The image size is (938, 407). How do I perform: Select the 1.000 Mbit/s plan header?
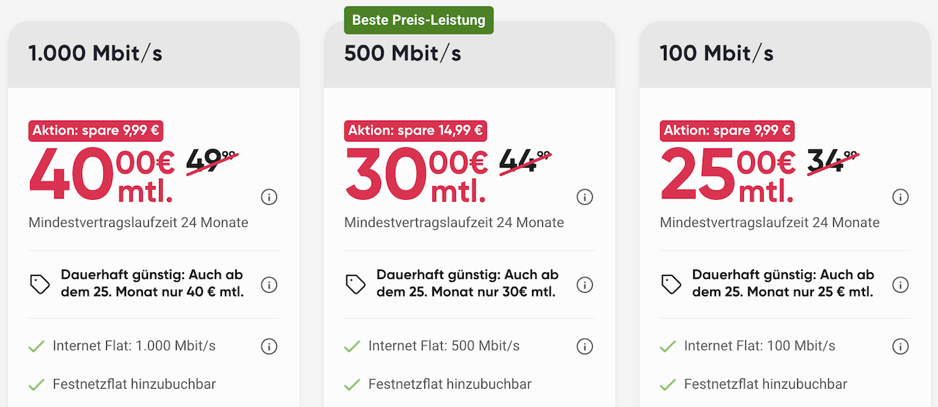[154, 53]
